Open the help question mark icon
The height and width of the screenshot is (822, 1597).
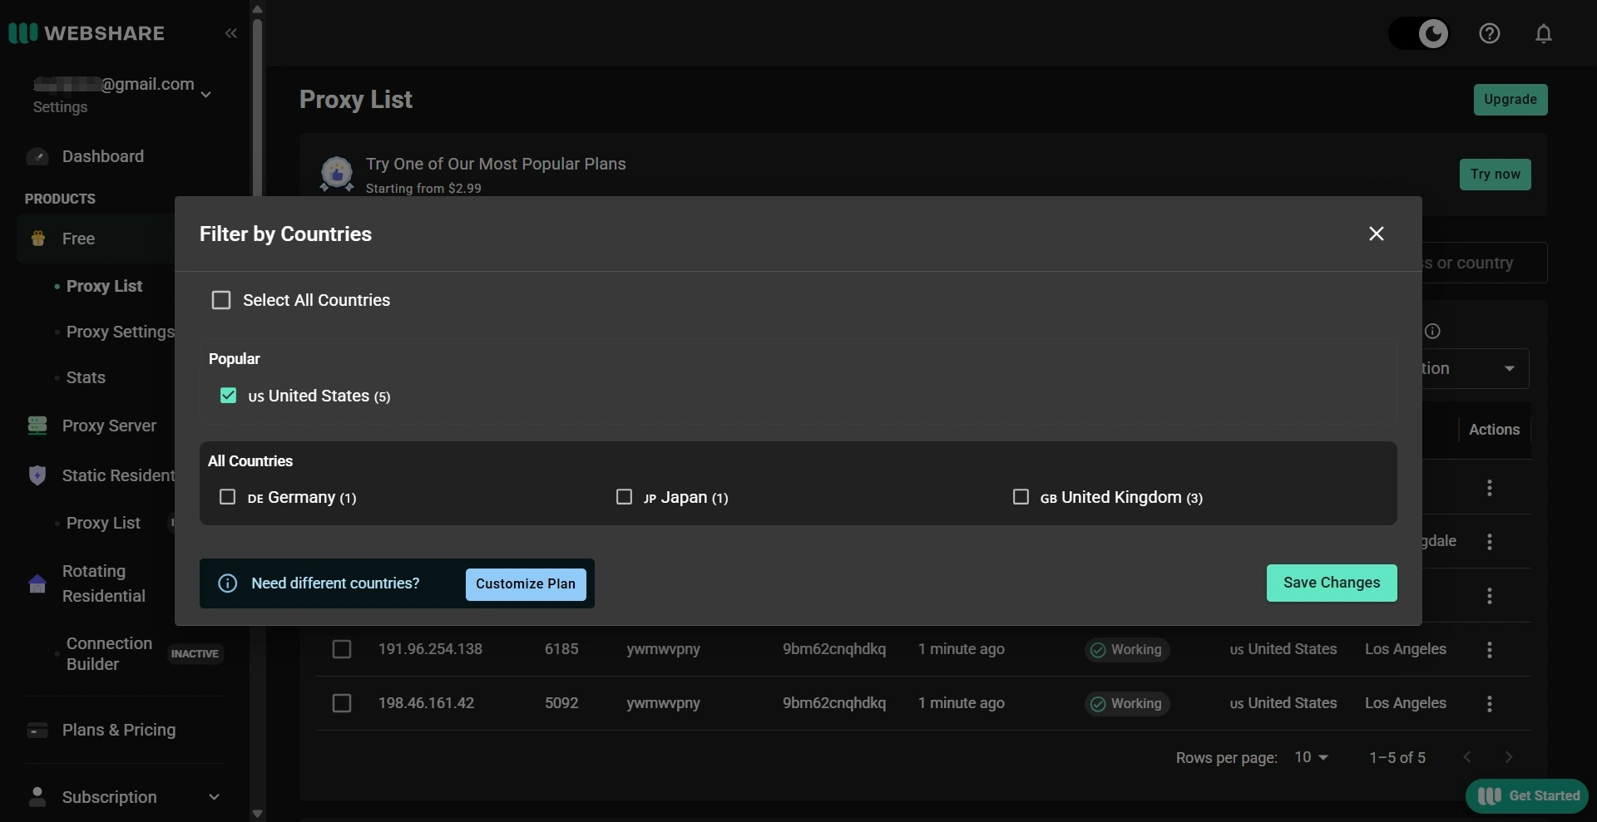pos(1490,33)
